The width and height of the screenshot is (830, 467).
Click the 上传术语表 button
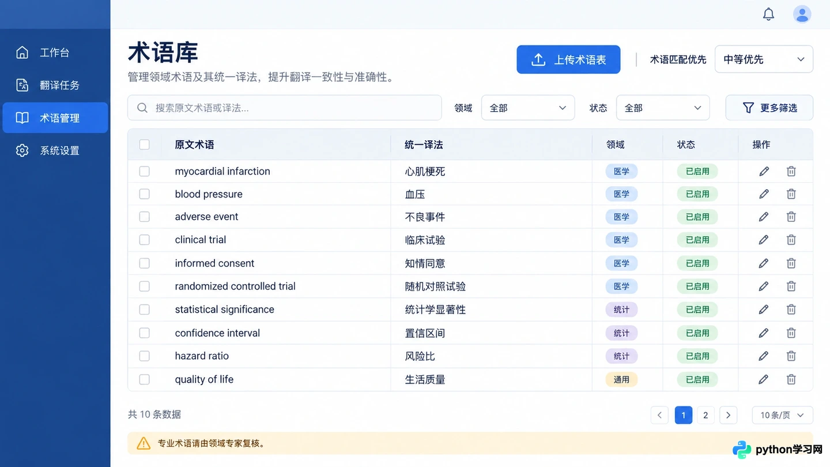click(x=568, y=59)
